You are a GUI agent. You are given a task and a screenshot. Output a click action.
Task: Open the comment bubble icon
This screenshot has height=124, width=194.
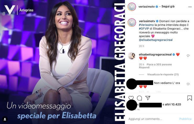click(x=139, y=98)
